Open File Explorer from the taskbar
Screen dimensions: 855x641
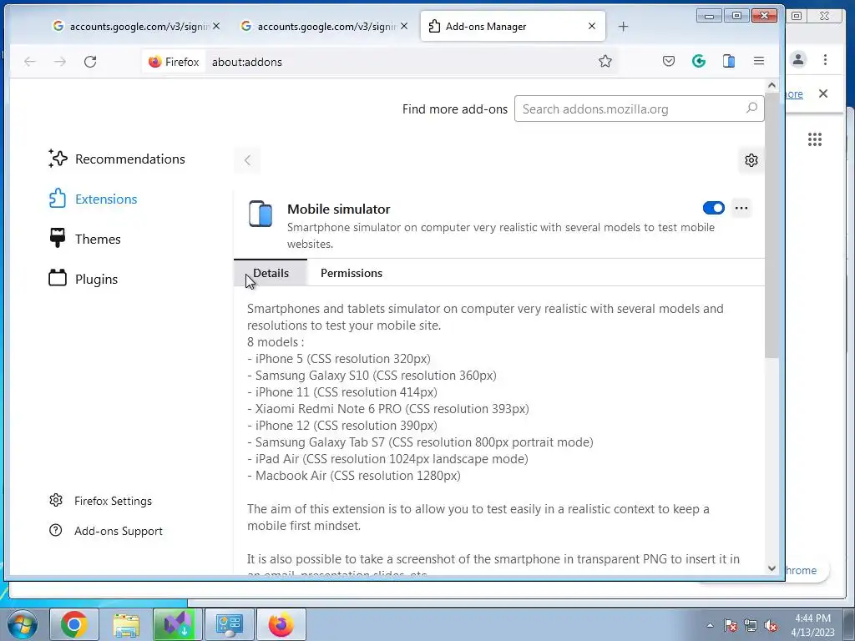point(126,624)
